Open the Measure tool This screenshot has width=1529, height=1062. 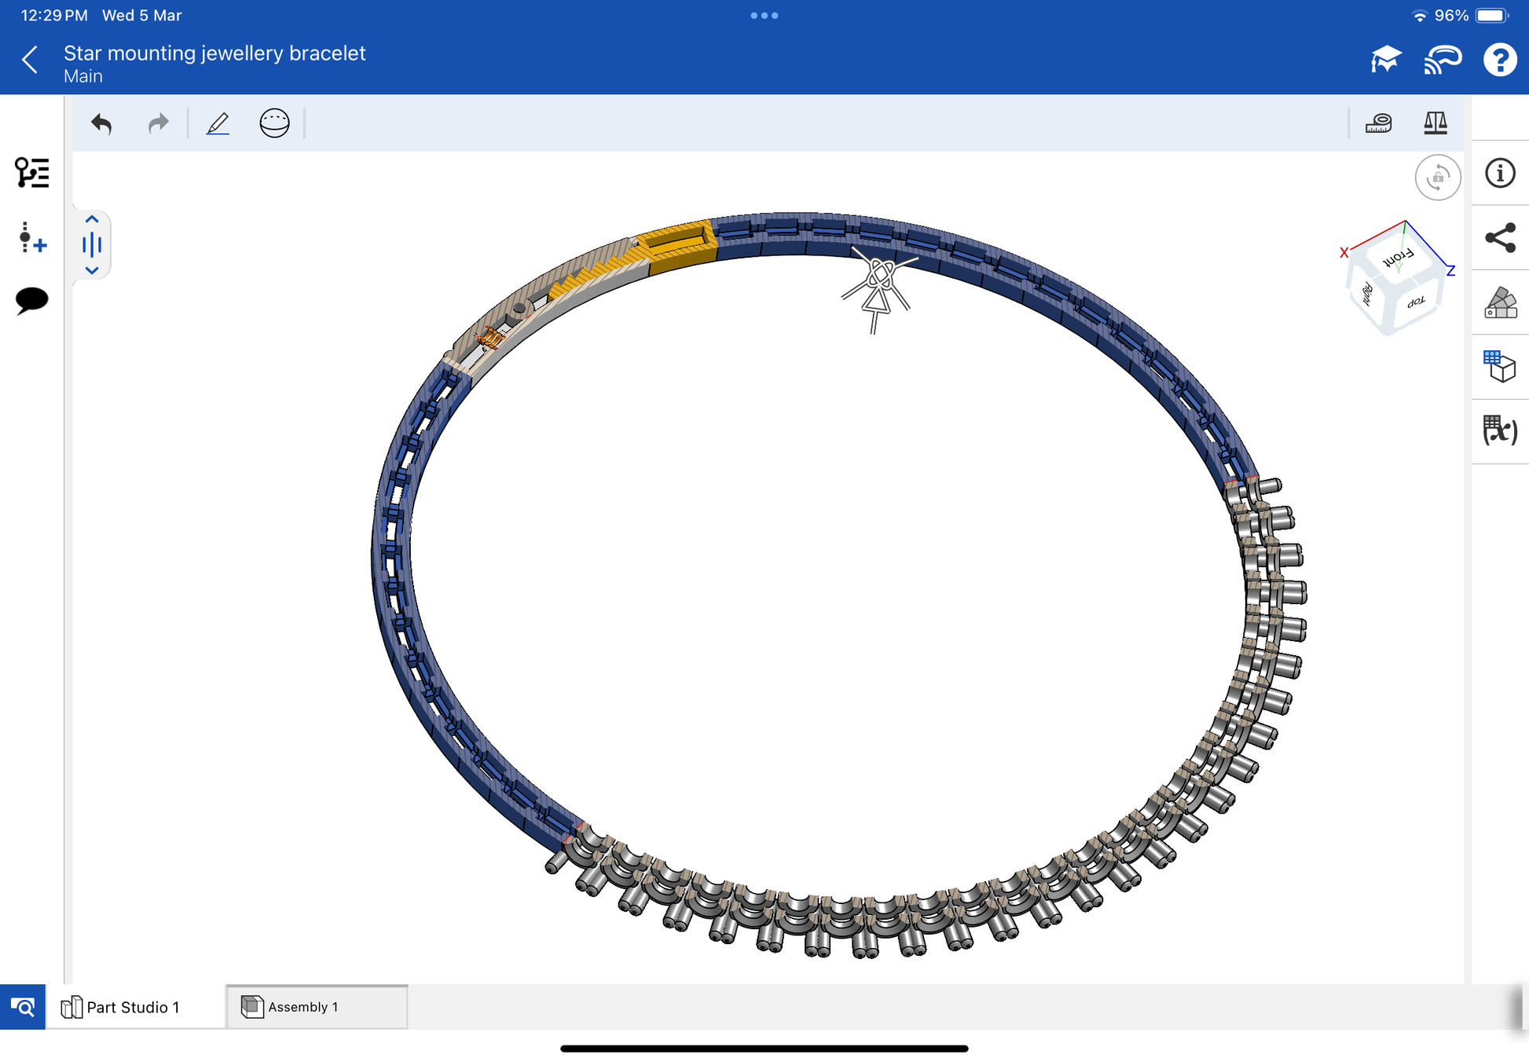click(x=1378, y=123)
